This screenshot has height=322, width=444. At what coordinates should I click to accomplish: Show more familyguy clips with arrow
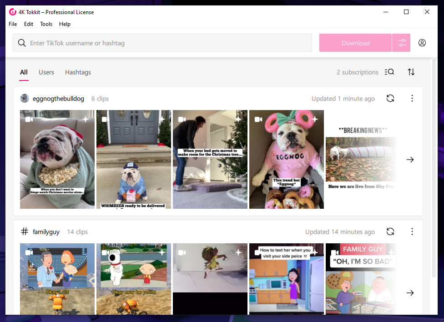(x=410, y=293)
